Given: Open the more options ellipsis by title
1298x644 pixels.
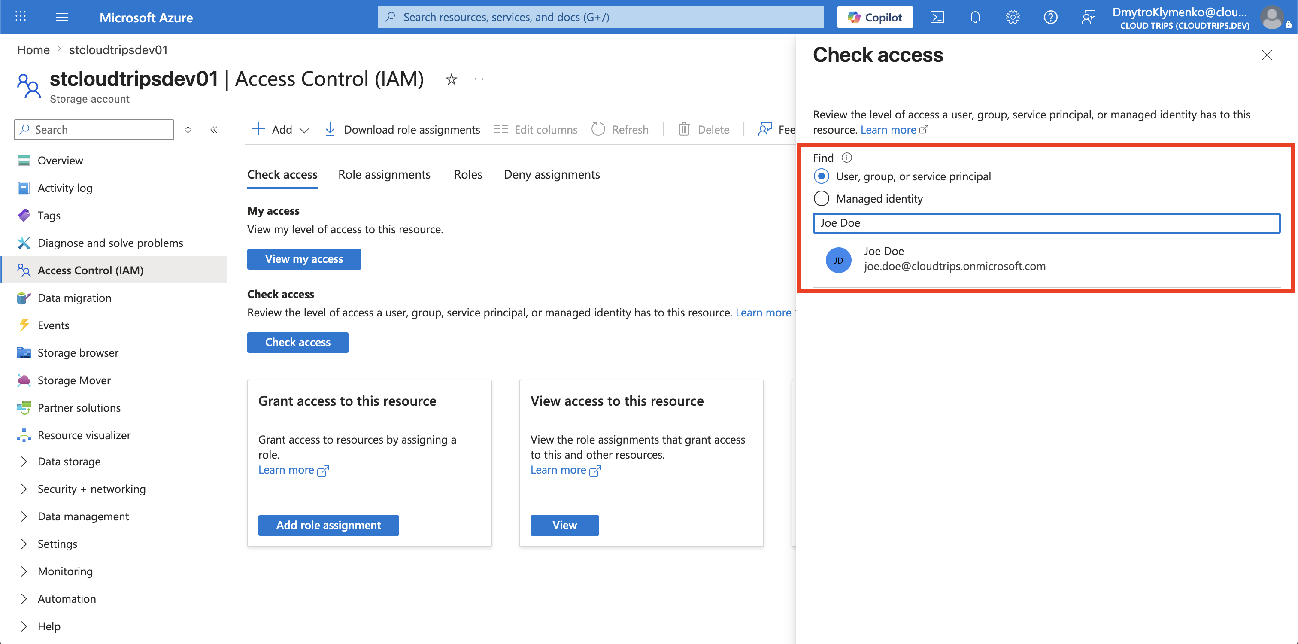Looking at the screenshot, I should point(479,79).
